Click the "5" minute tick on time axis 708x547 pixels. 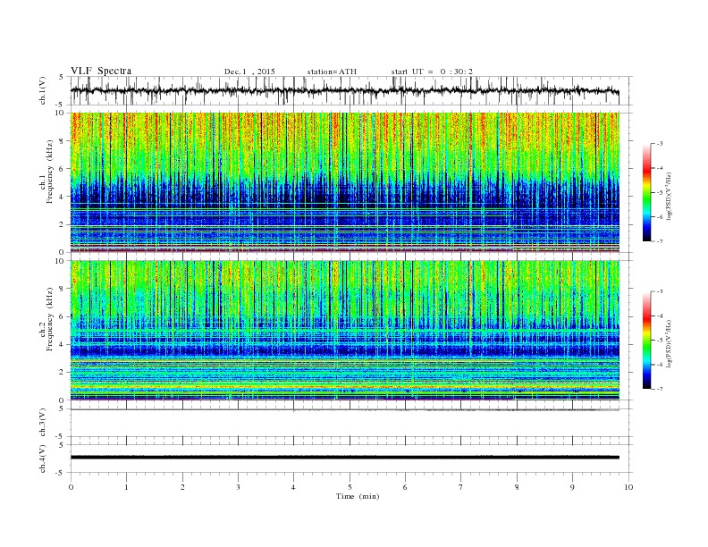(x=350, y=487)
